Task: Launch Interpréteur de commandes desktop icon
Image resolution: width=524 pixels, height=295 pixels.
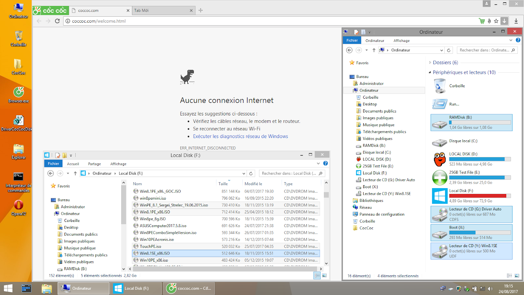Action: point(19,182)
